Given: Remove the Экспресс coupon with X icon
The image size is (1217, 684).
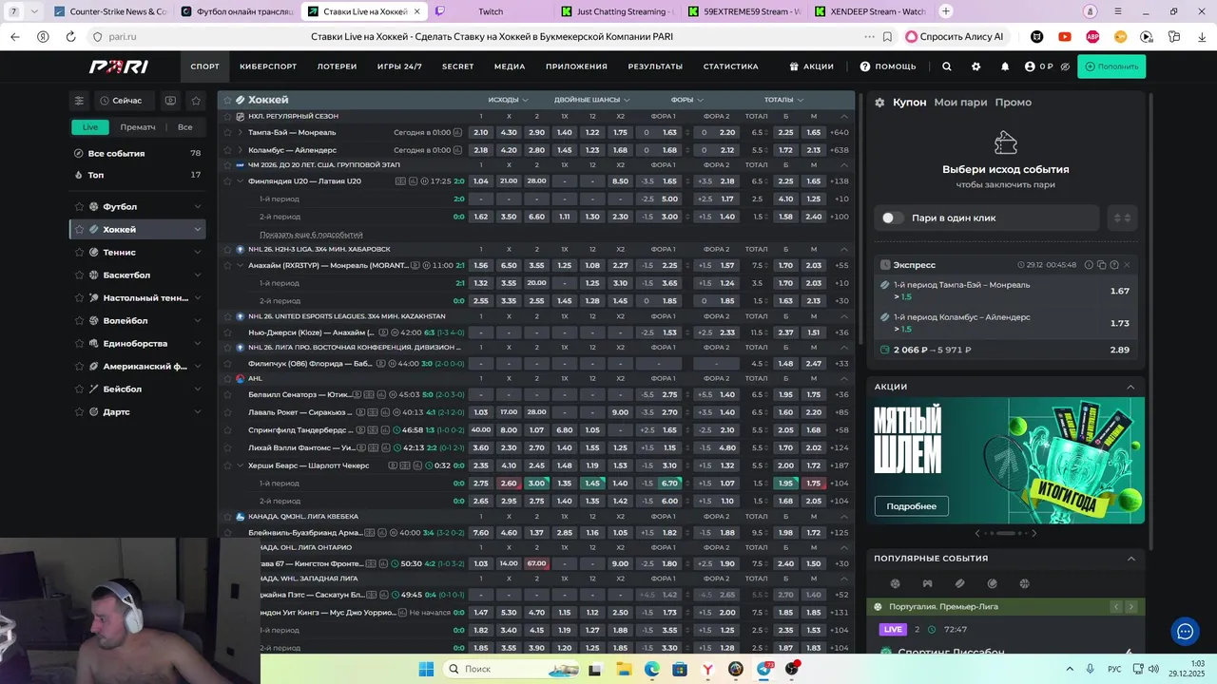Looking at the screenshot, I should click(1127, 265).
